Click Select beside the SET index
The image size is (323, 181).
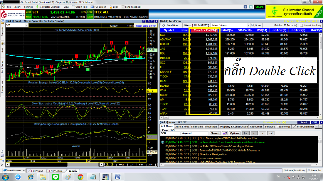pyautogui.click(x=28, y=17)
